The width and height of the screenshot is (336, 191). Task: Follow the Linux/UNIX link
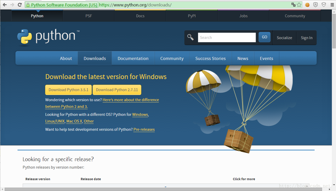point(55,121)
